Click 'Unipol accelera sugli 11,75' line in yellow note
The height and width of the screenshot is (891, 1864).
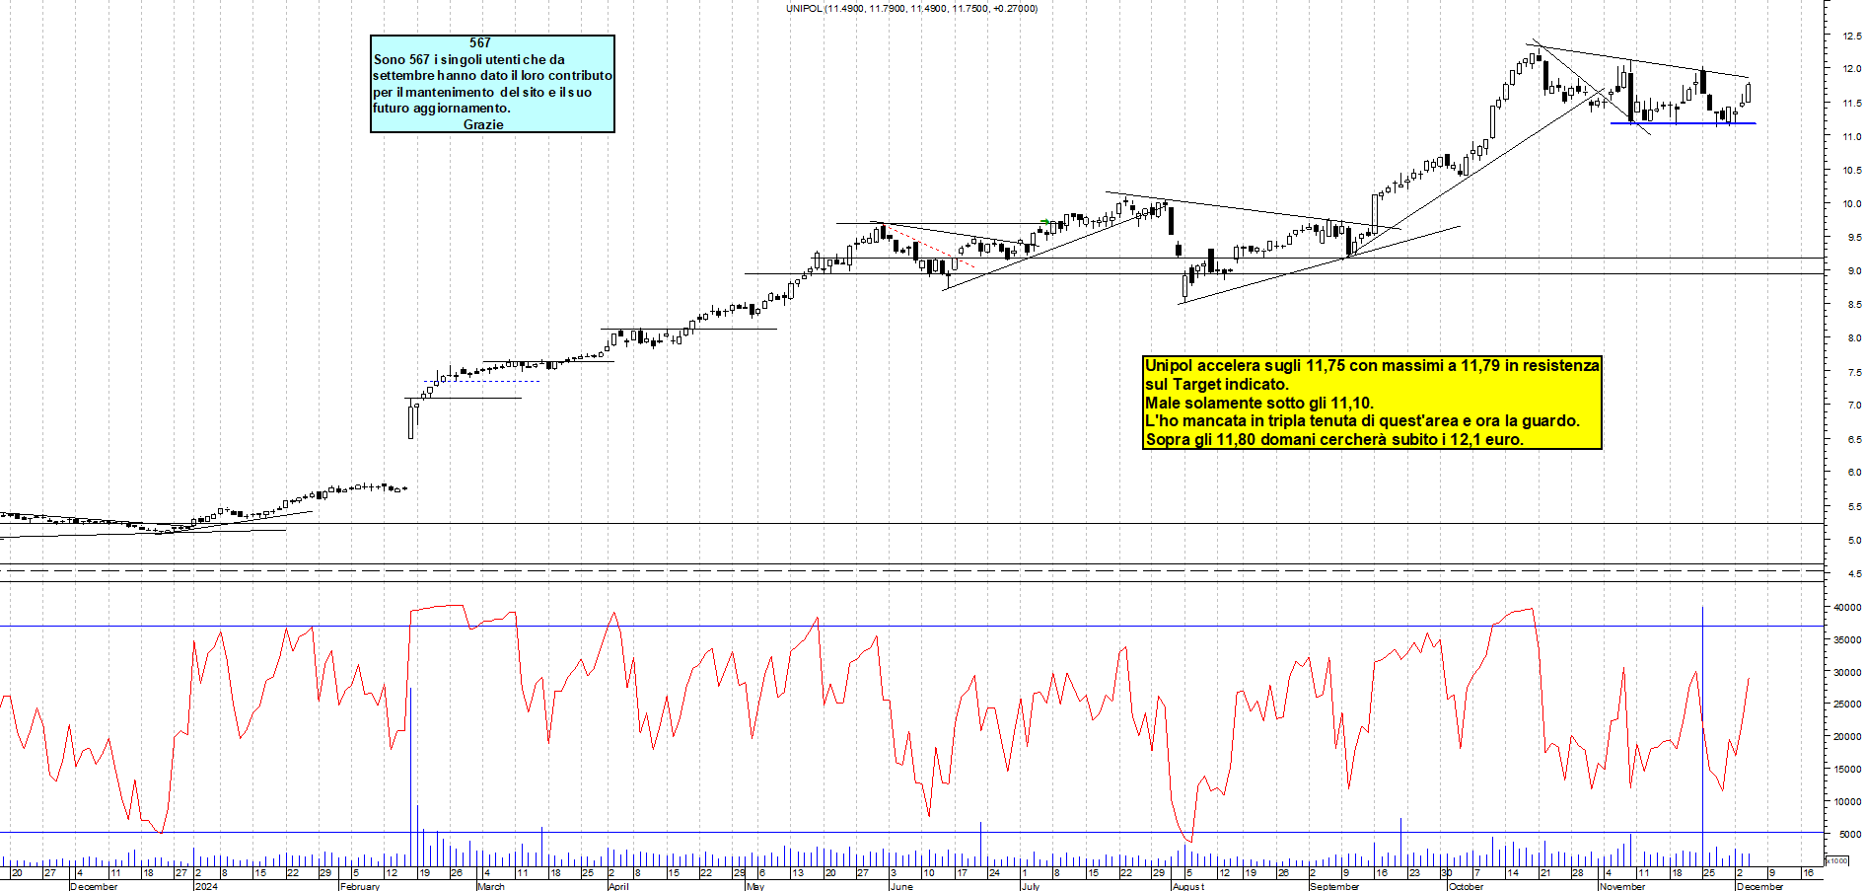(1372, 365)
